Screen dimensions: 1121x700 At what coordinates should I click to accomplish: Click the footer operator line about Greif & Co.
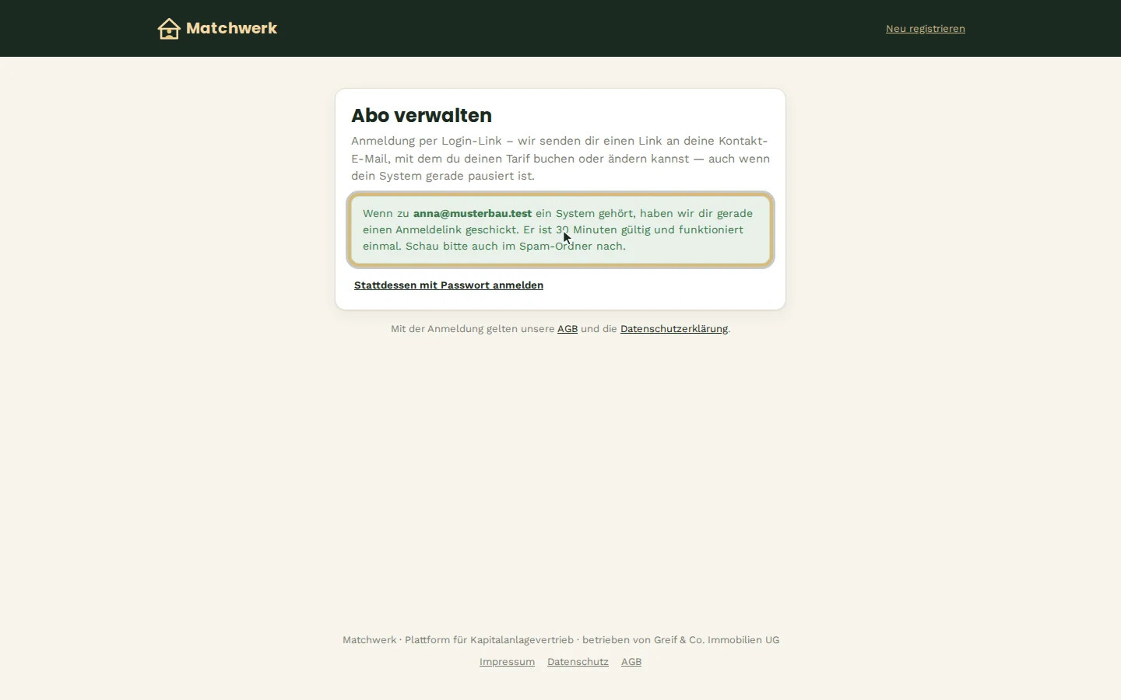[x=560, y=640]
